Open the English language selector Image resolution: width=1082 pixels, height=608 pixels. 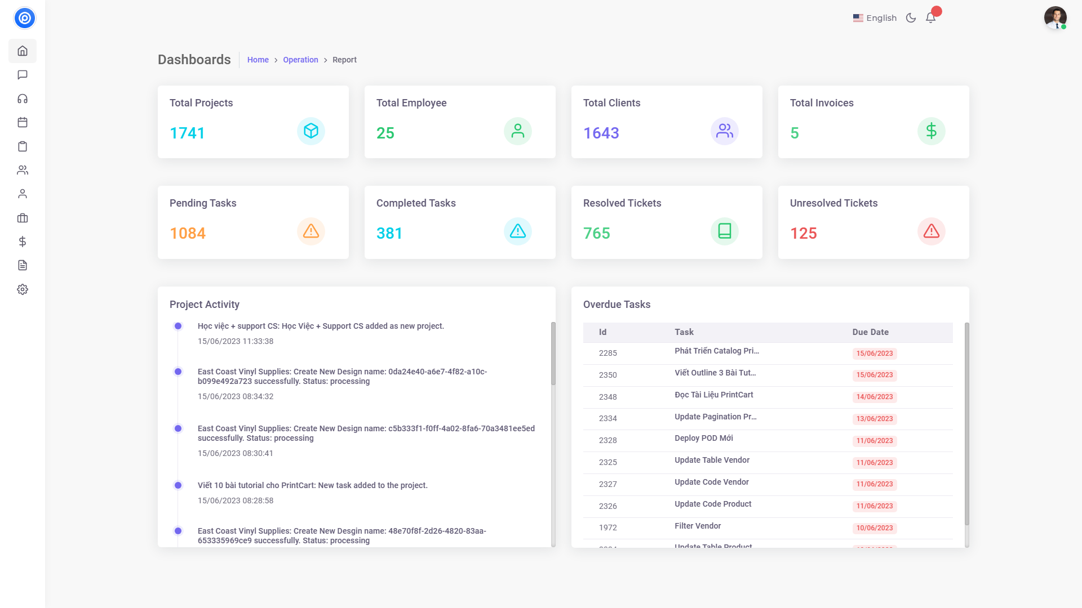tap(875, 17)
